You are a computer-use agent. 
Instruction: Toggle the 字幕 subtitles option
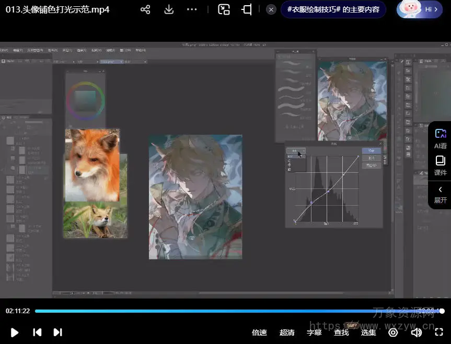(x=314, y=333)
